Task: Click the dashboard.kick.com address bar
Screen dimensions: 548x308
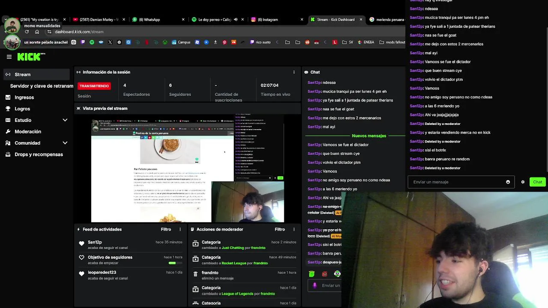Action: tap(79, 32)
